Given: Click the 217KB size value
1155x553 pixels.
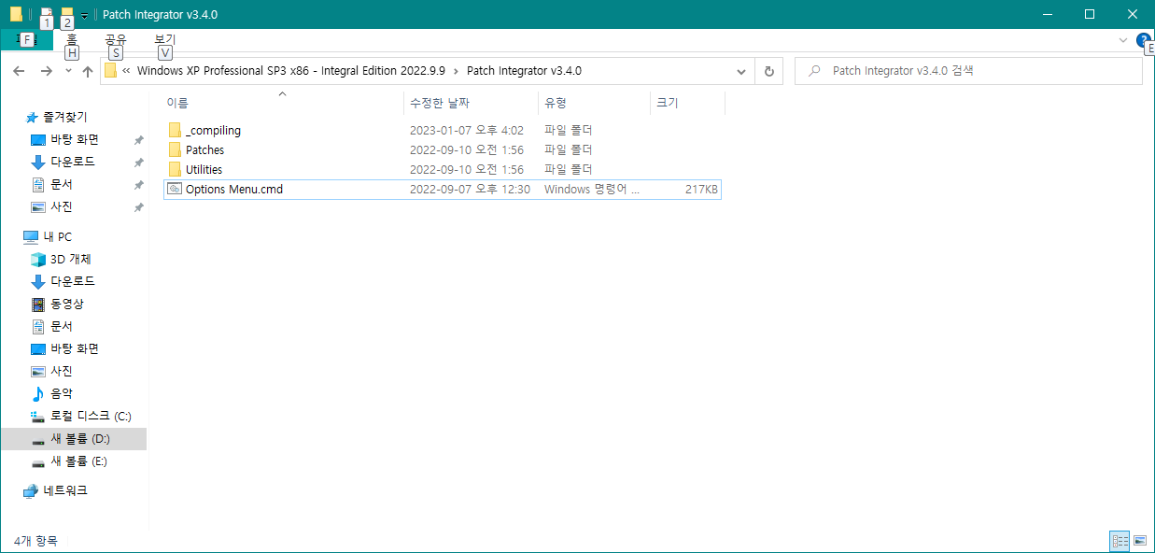Looking at the screenshot, I should (x=701, y=189).
